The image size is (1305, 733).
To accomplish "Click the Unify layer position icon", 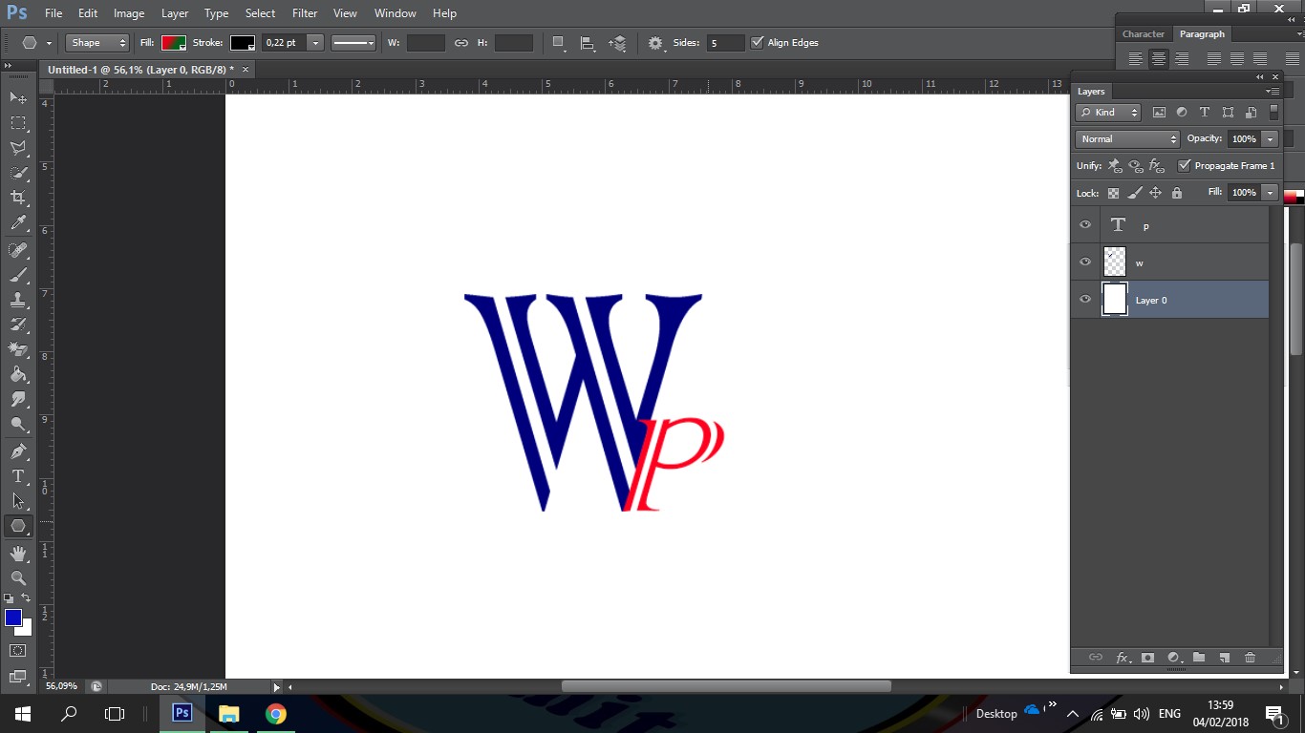I will point(1115,166).
